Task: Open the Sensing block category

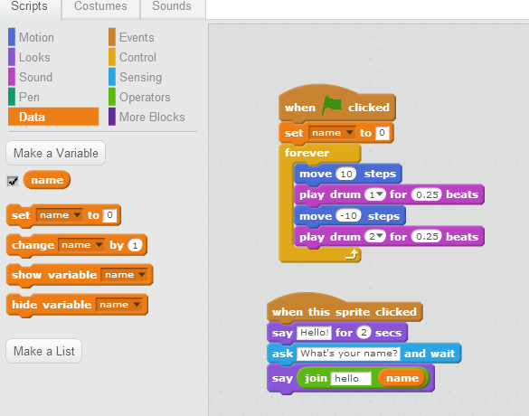Action: coord(140,77)
